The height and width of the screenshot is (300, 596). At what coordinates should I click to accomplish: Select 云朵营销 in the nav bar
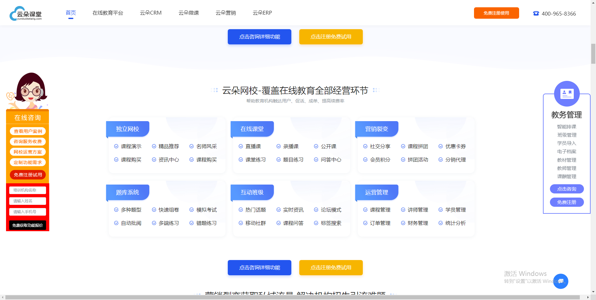[226, 13]
